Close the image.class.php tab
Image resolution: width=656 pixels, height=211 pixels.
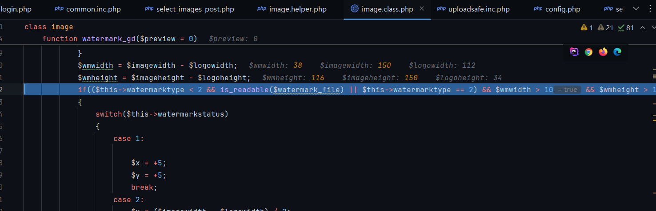422,9
